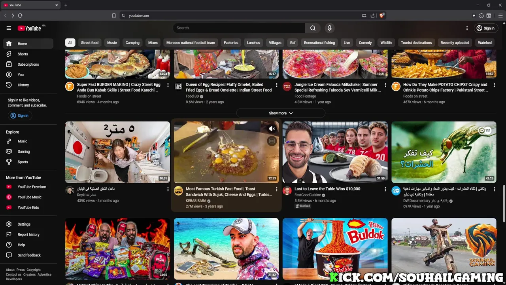Screen dimensions: 506x285
Task: Click the Brave shields icon in address bar
Action: (x=381, y=15)
